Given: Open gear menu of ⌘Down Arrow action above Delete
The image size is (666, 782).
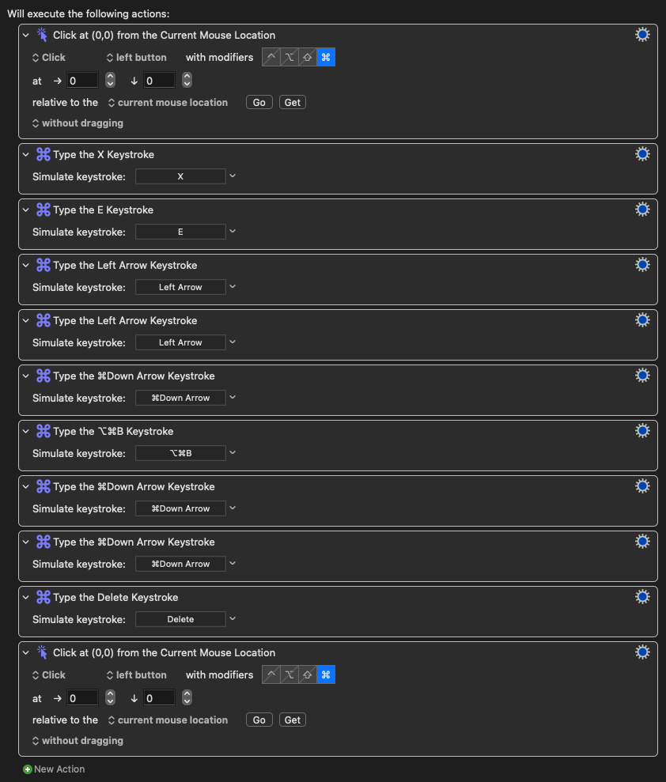Looking at the screenshot, I should (642, 542).
